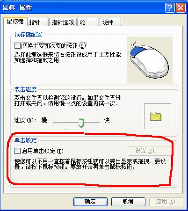
Task: Click the yellow test folder icon
Action: coord(156,116)
